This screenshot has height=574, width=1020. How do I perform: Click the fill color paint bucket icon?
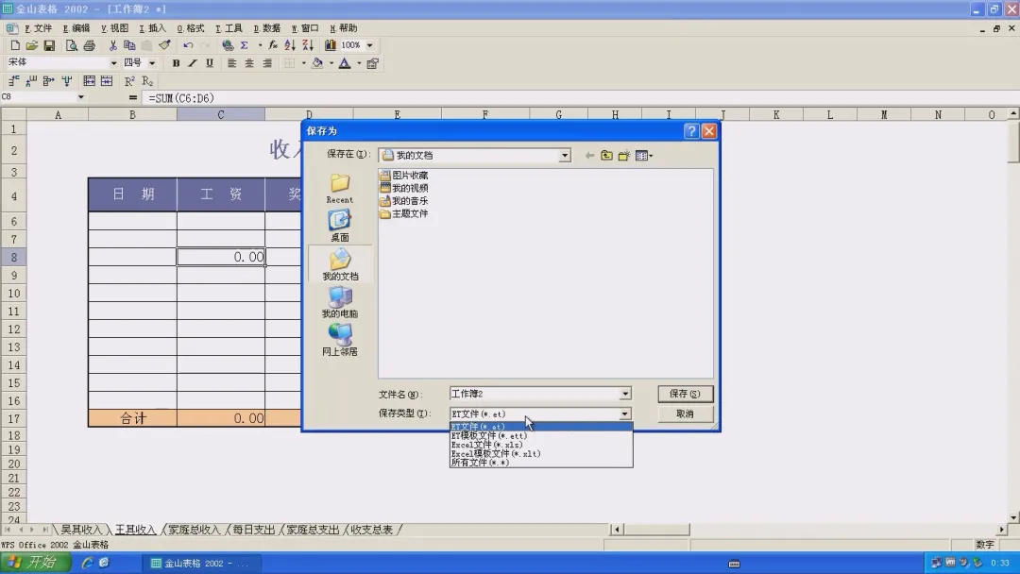(x=317, y=63)
